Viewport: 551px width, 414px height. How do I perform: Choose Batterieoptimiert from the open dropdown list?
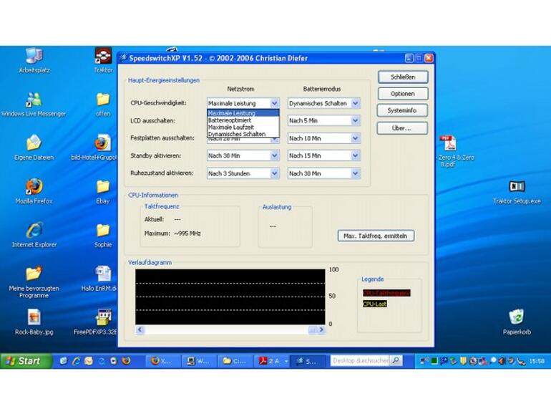(x=230, y=120)
